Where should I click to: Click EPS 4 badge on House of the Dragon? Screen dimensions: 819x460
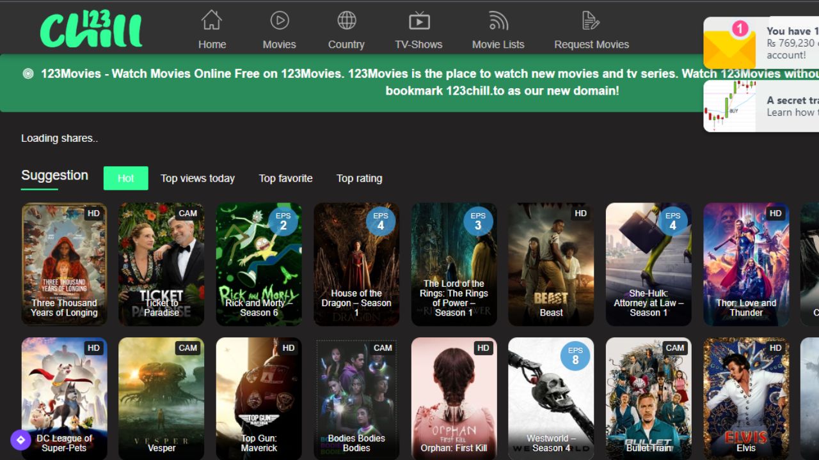[x=381, y=221]
